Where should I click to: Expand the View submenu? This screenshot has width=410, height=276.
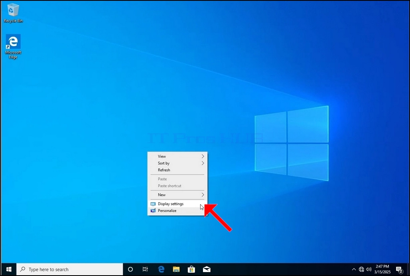(x=177, y=156)
